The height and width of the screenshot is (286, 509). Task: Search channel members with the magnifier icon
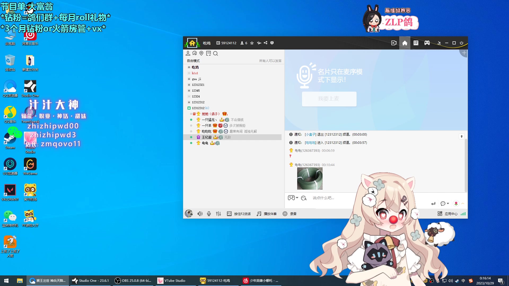[216, 53]
